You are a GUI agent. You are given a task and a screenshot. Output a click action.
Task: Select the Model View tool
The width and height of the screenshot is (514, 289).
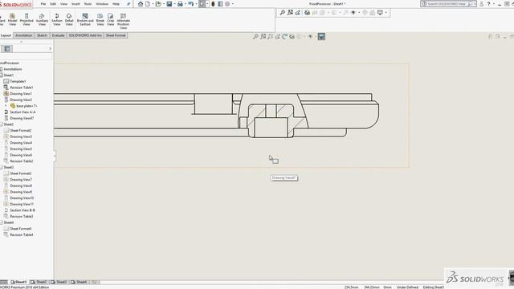coord(12,19)
